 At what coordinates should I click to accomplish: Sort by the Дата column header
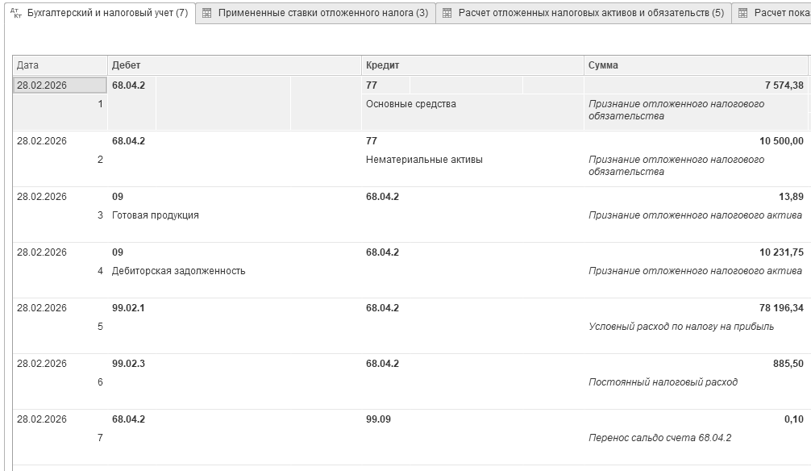(x=60, y=65)
